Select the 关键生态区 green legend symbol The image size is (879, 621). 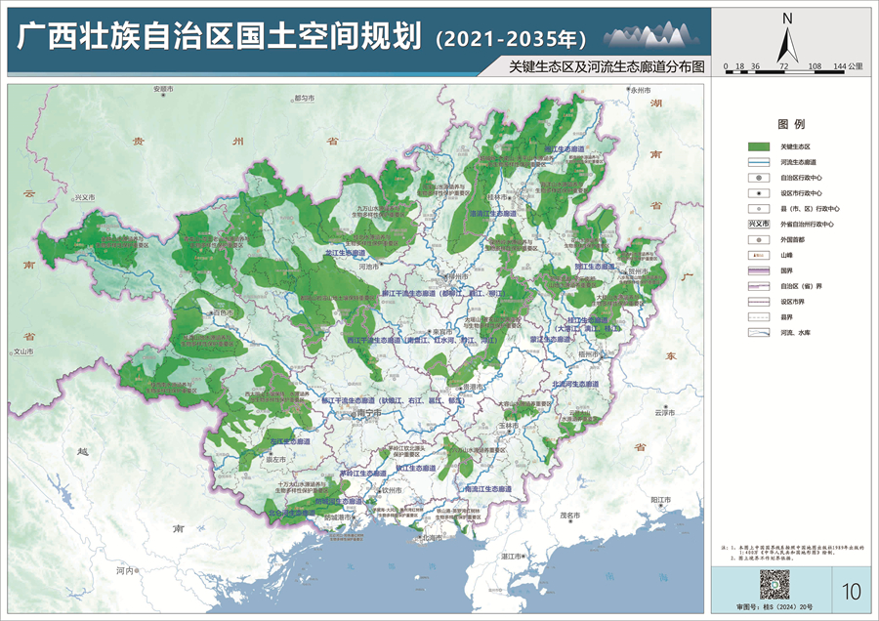[758, 147]
